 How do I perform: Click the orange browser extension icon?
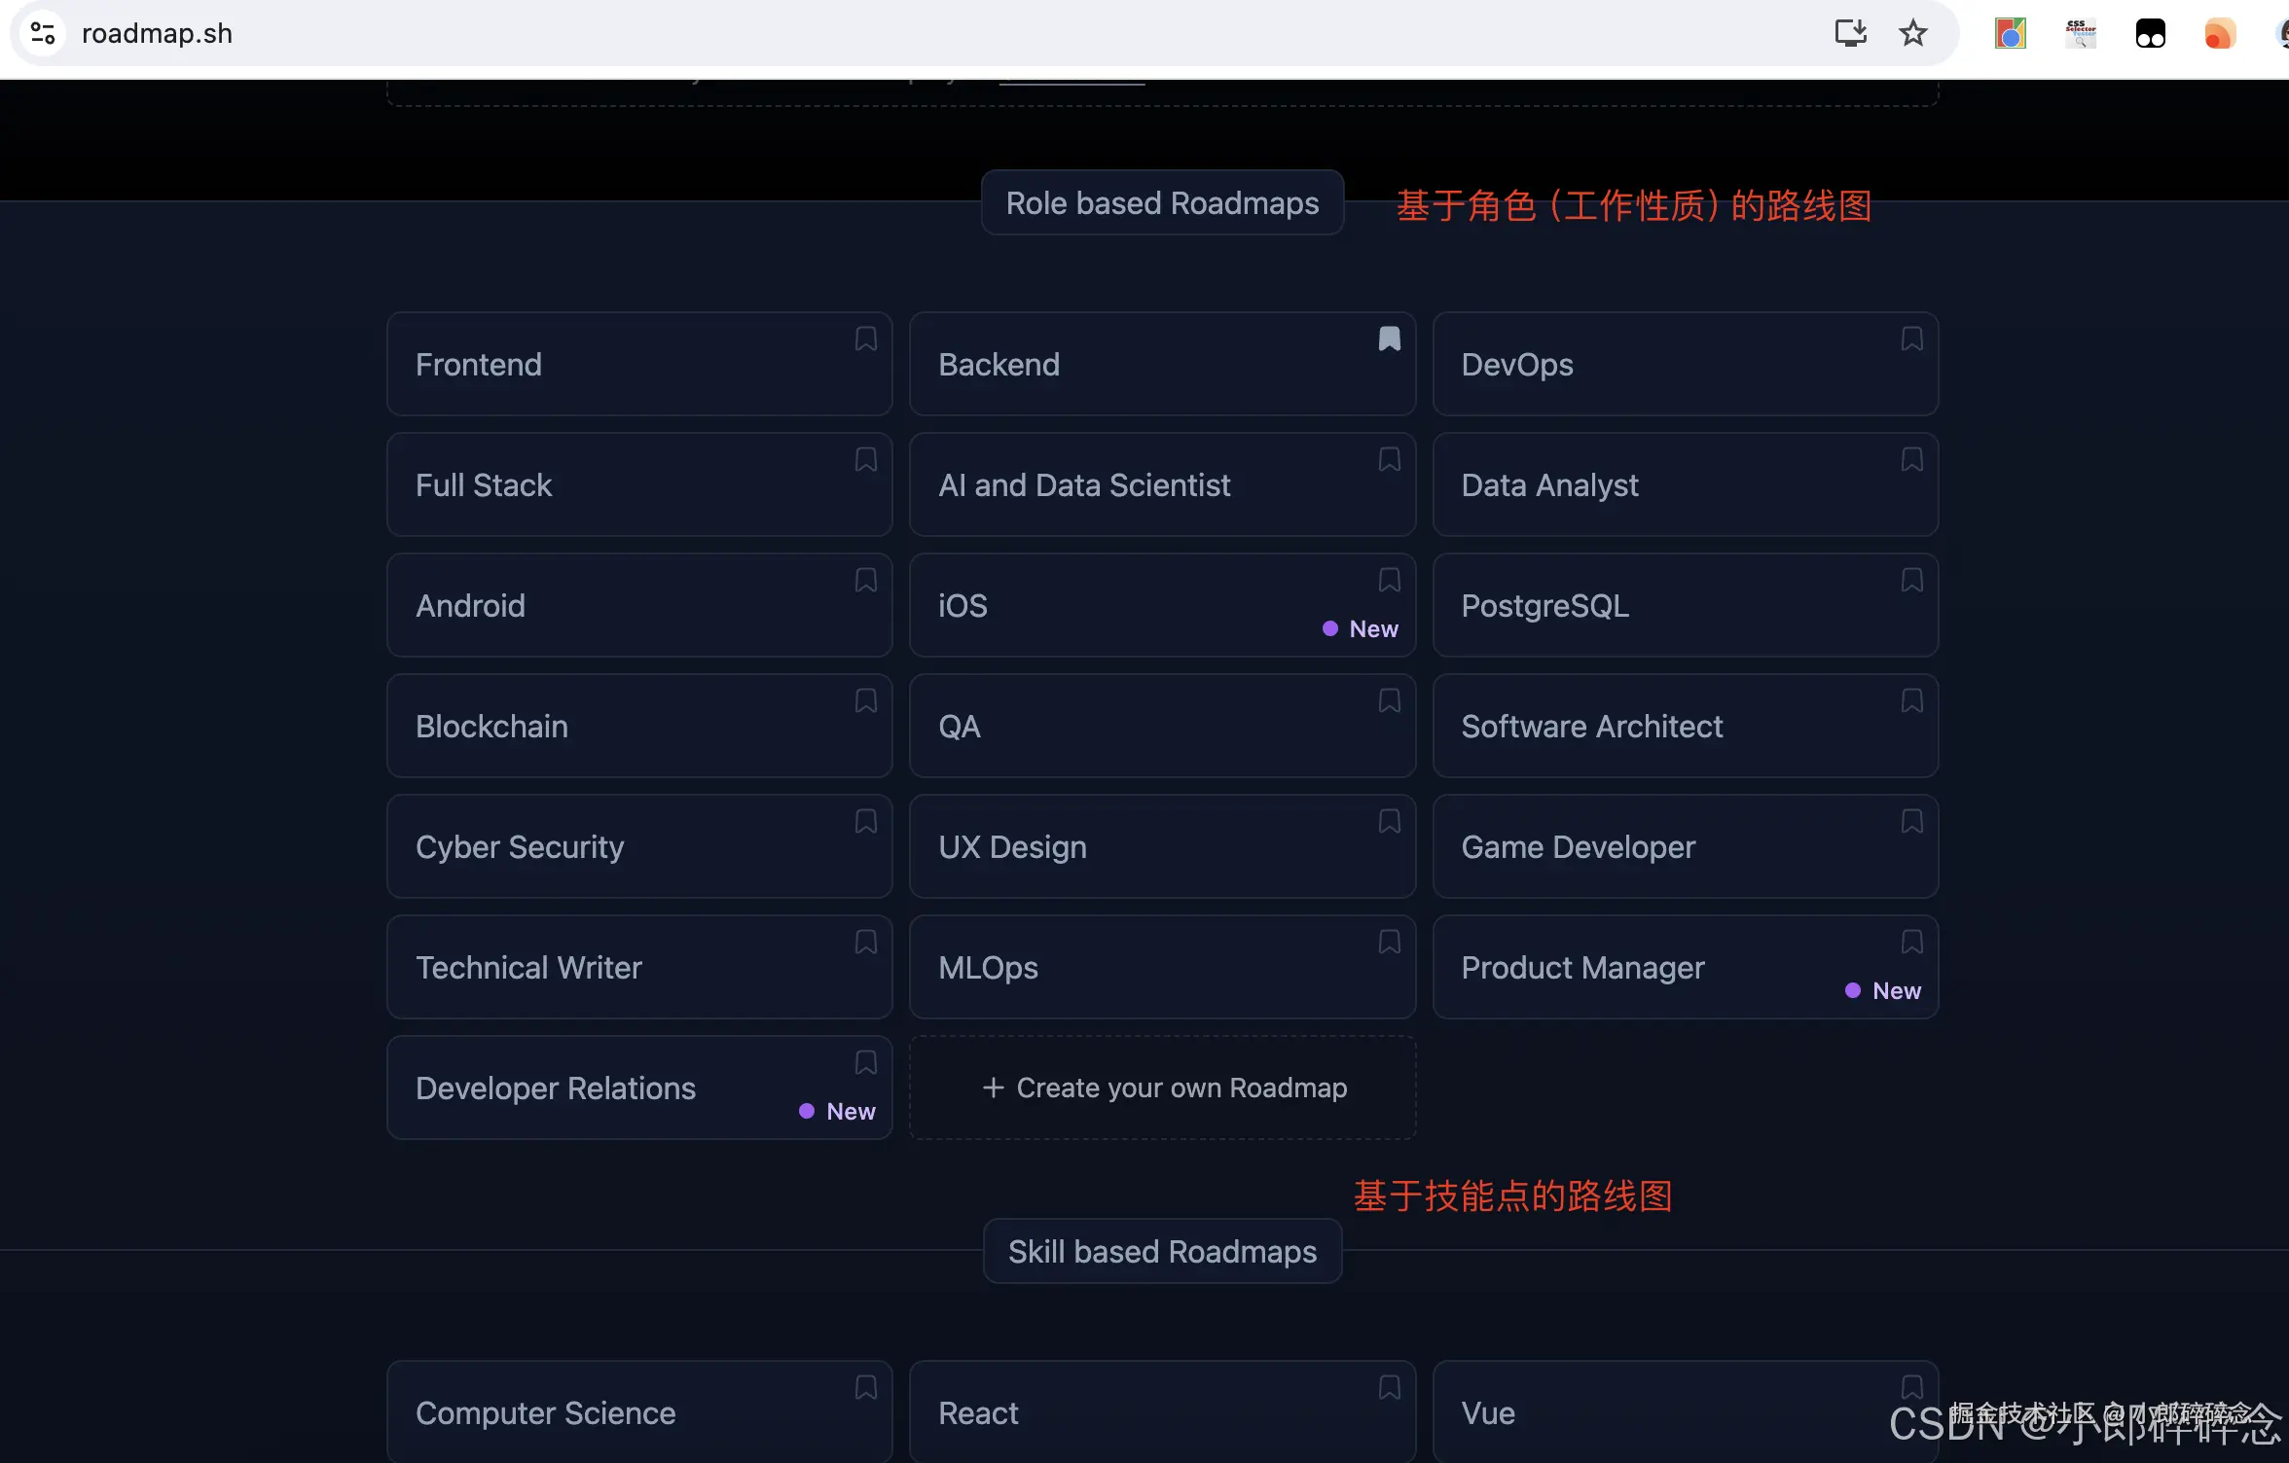pos(2219,34)
